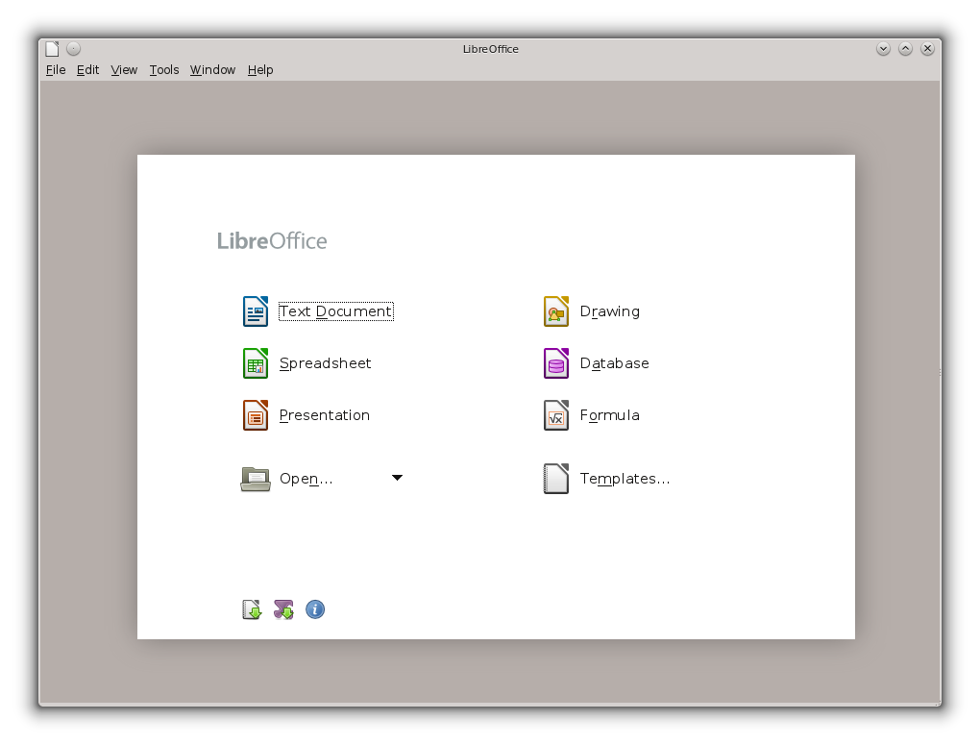
Task: Open the Window menu
Action: click(211, 69)
